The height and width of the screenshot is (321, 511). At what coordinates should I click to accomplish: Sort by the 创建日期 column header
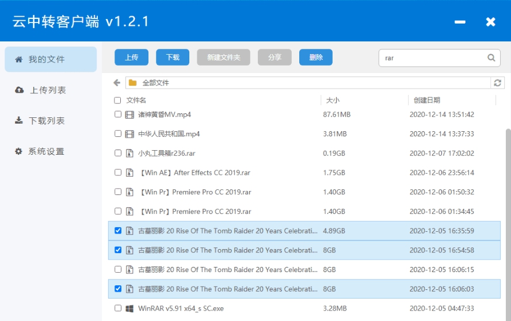[427, 100]
